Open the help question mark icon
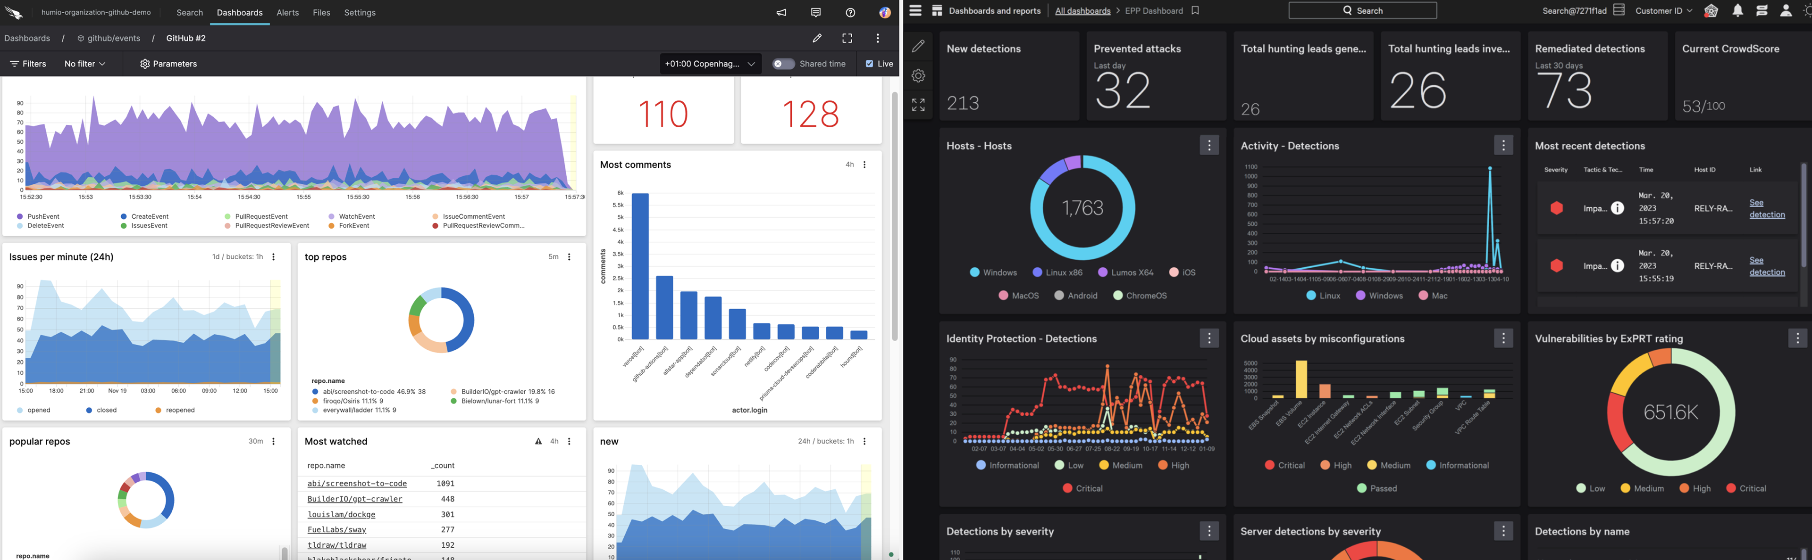 coord(850,13)
